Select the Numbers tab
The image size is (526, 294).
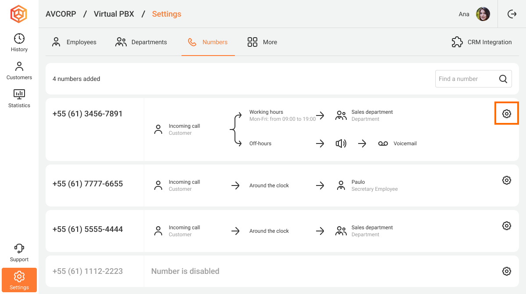tap(208, 42)
